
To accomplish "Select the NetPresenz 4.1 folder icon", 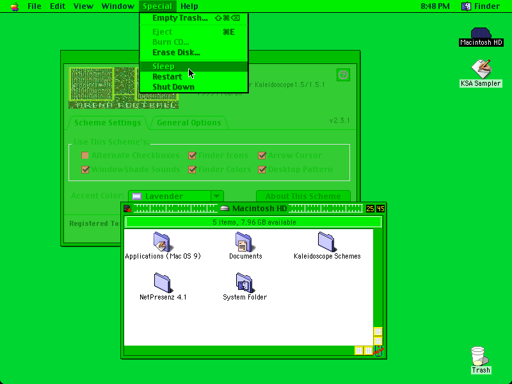I will pos(162,283).
